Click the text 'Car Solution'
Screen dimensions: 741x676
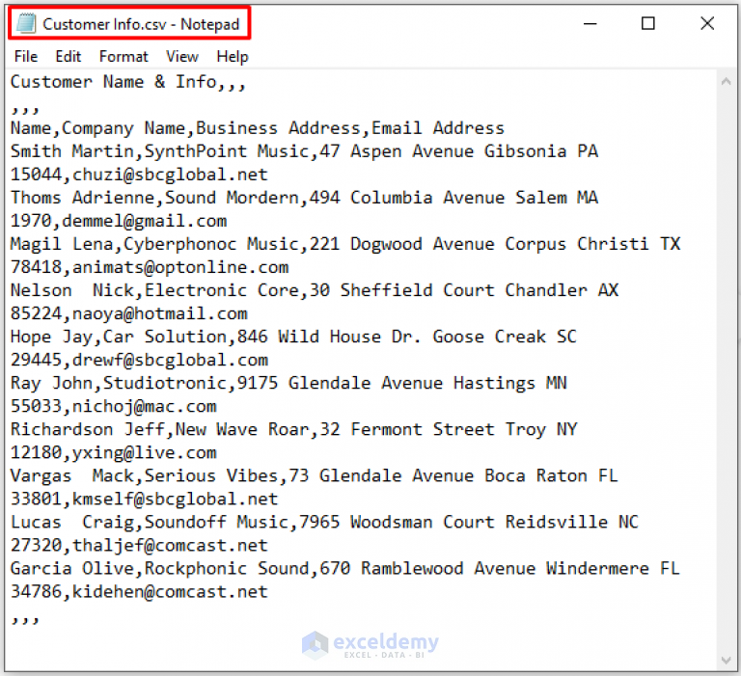pyautogui.click(x=165, y=337)
